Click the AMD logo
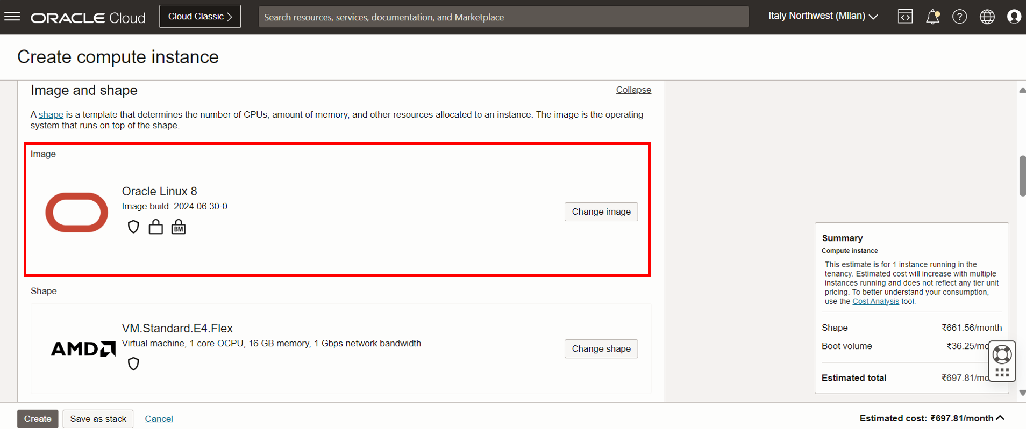1026x429 pixels. [x=83, y=349]
